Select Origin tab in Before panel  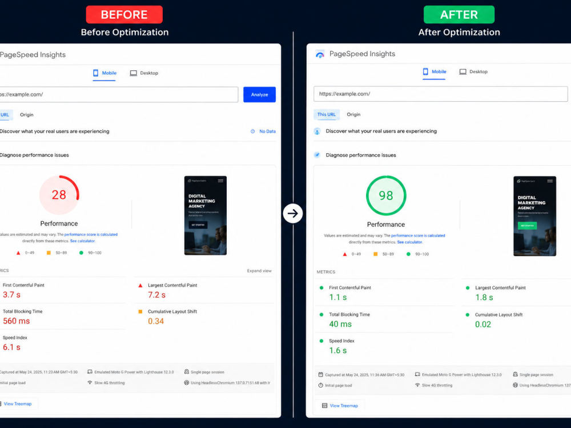(x=27, y=115)
